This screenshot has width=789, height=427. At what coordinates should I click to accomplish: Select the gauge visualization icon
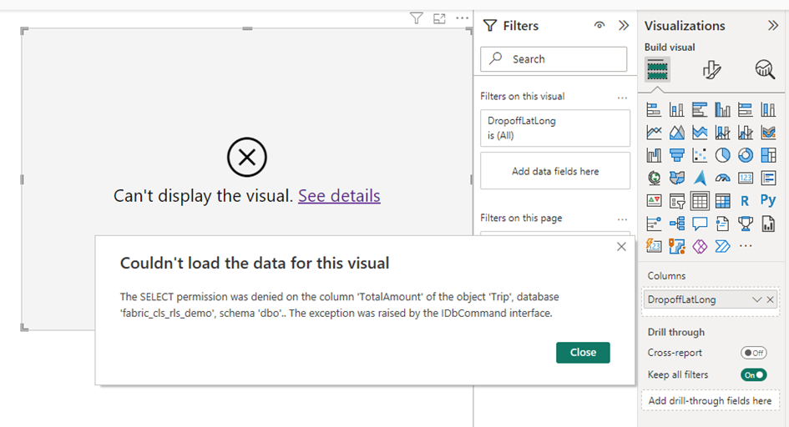point(722,178)
